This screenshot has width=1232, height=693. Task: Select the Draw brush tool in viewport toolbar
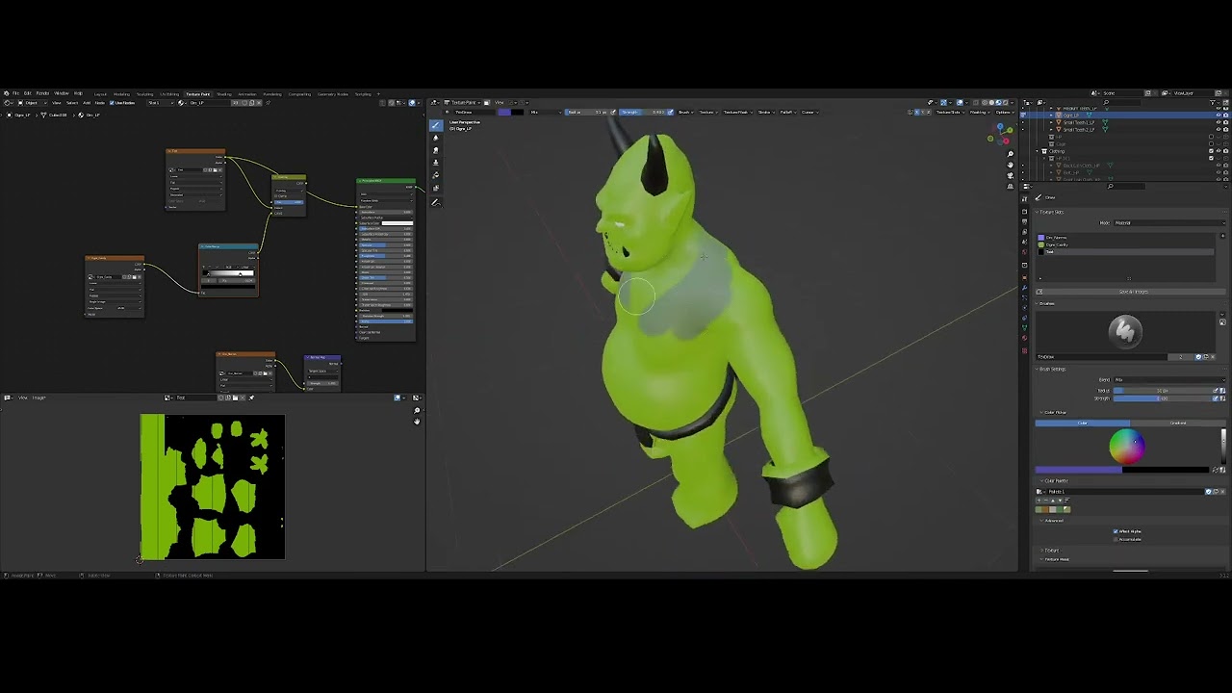[x=435, y=125]
